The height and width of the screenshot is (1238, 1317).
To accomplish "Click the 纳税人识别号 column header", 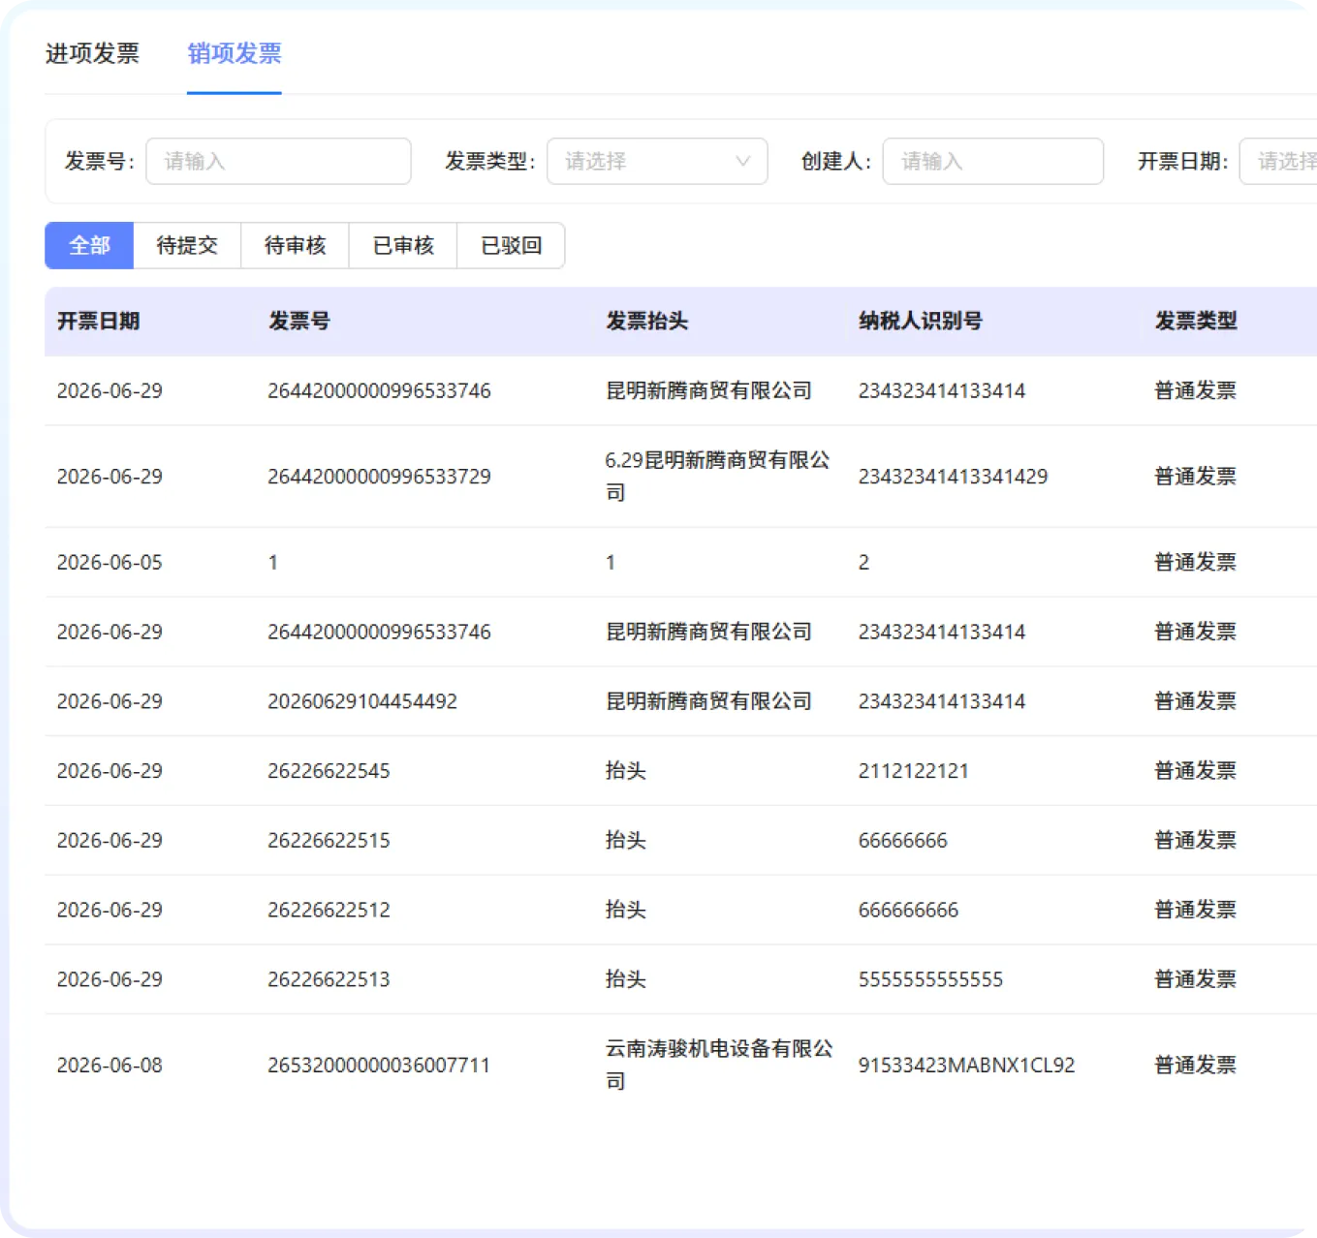I will click(921, 321).
